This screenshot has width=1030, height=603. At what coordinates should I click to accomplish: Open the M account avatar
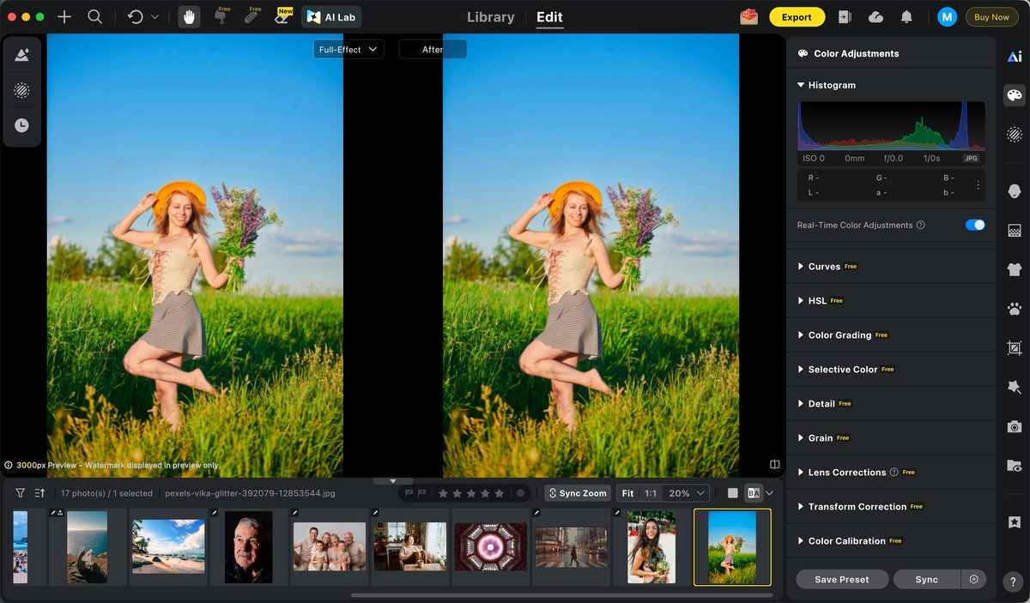coord(947,17)
